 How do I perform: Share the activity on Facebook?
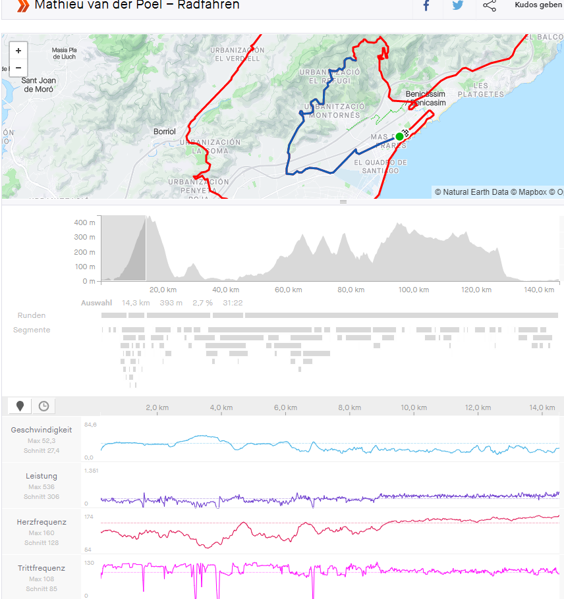[426, 6]
